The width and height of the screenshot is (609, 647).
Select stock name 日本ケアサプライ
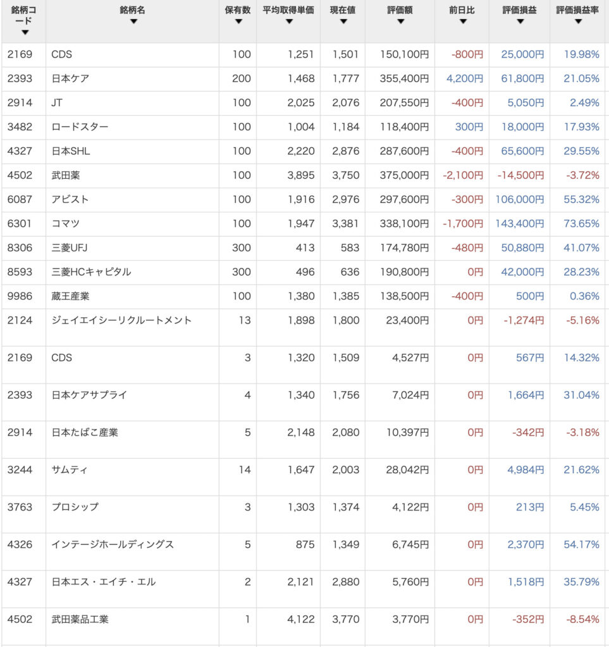(x=89, y=395)
